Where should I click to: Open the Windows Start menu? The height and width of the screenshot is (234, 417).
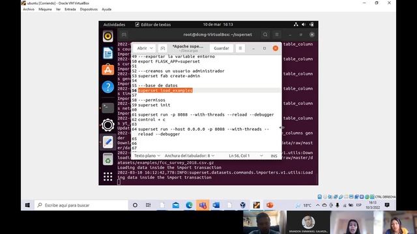[x=27, y=205]
